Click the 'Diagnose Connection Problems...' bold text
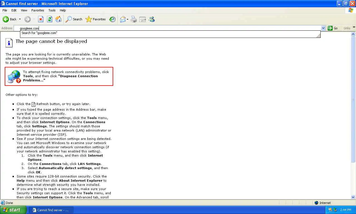This screenshot has height=214, width=356. [x=60, y=78]
